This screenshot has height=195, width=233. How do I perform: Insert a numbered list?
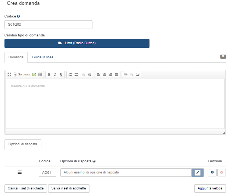pyautogui.click(x=70, y=75)
